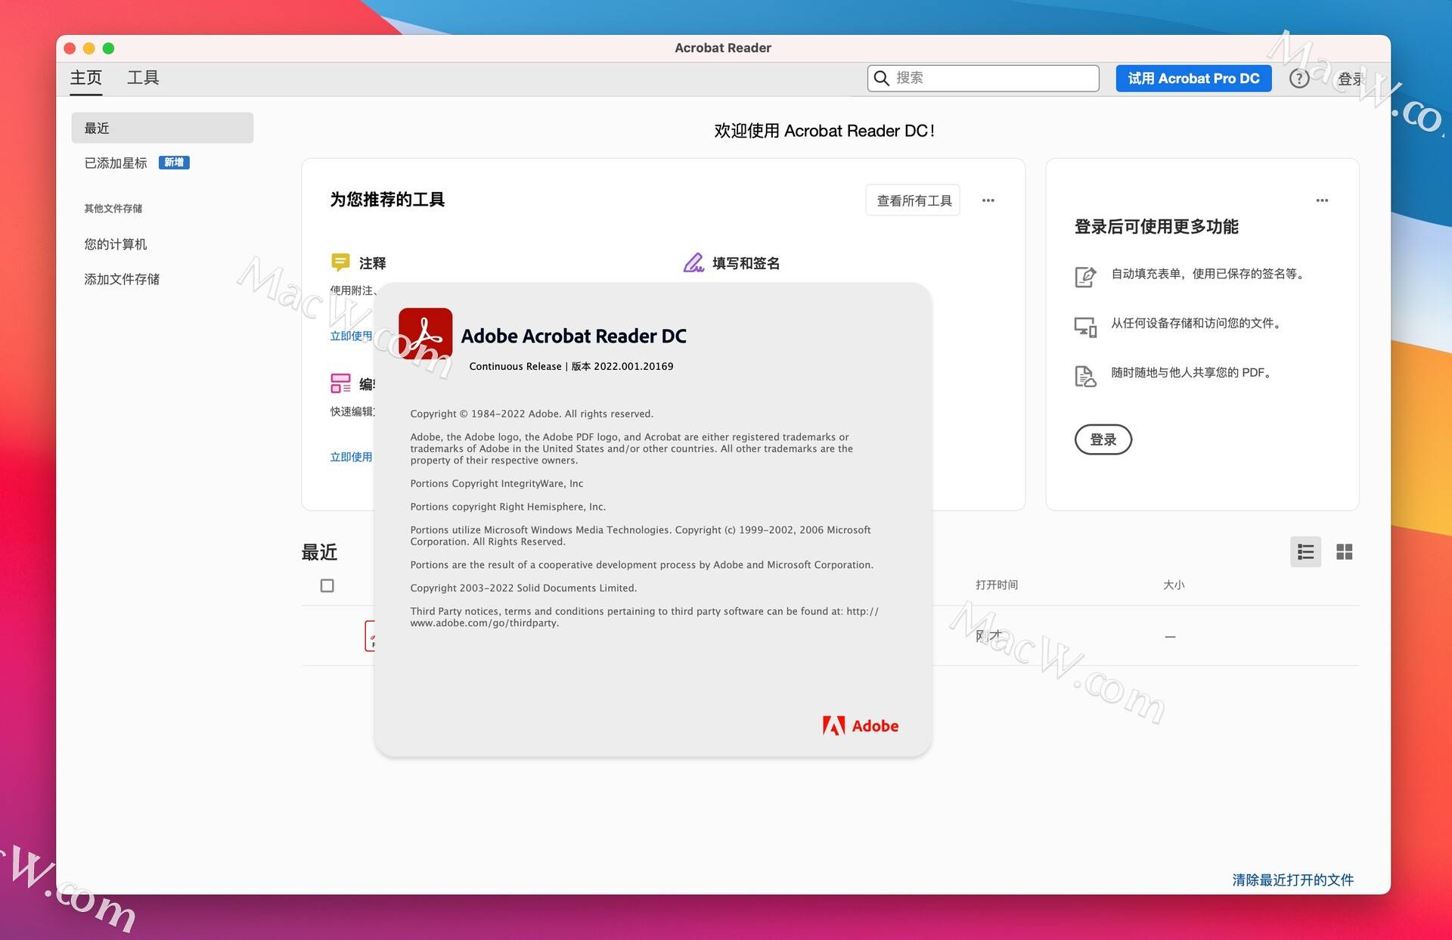This screenshot has width=1452, height=940.
Task: Click 试用 Acrobat Pro DC button
Action: click(1193, 79)
